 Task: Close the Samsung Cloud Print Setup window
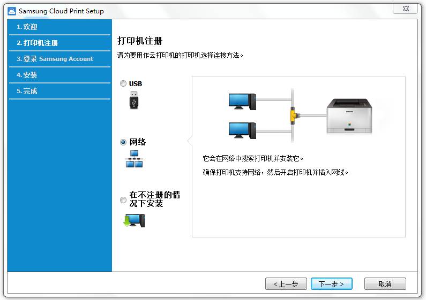405,9
